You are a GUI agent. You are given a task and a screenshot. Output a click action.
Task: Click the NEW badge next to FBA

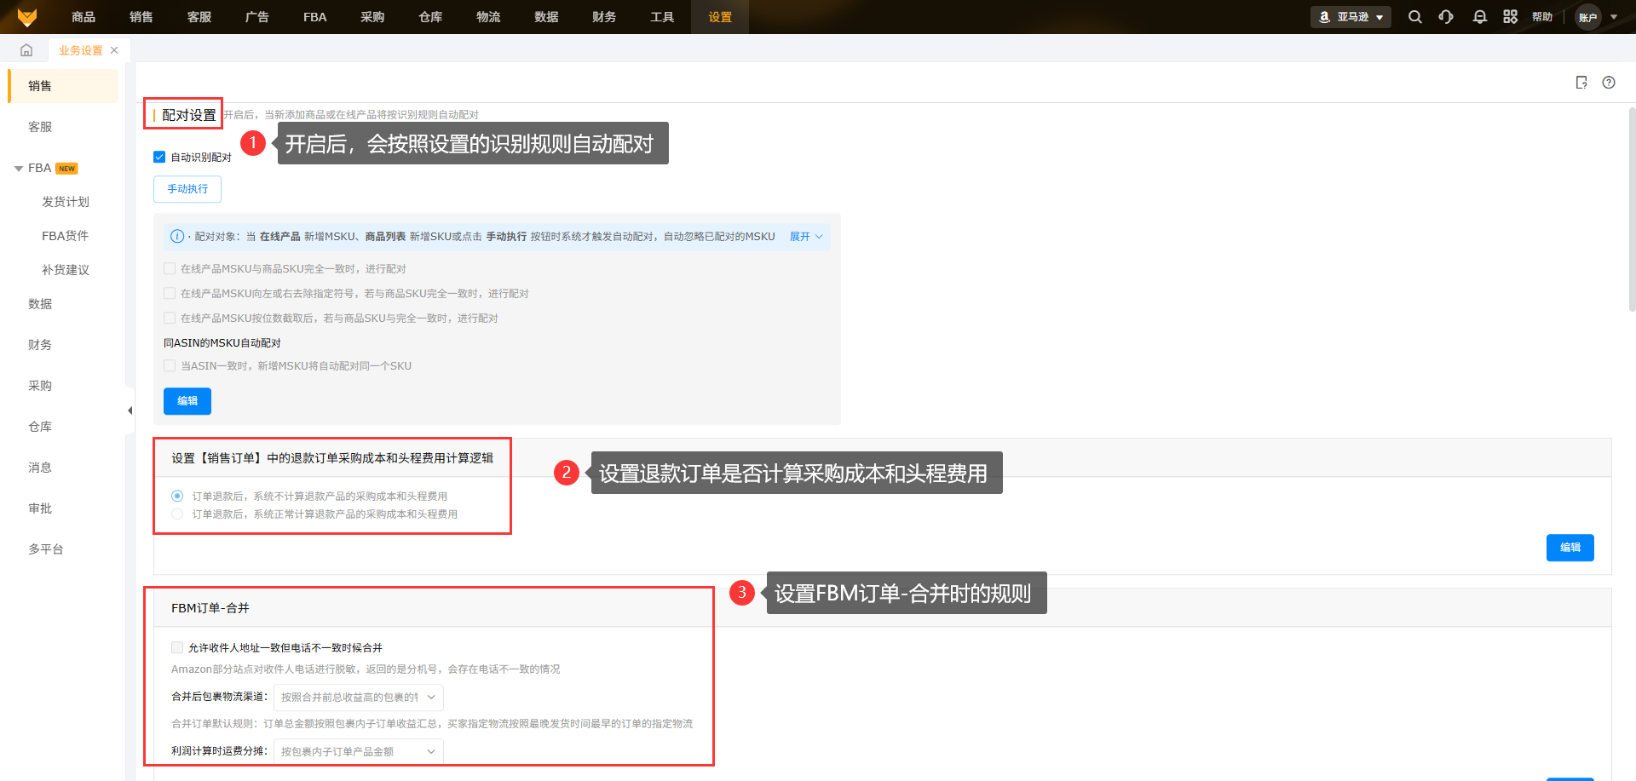tap(67, 169)
